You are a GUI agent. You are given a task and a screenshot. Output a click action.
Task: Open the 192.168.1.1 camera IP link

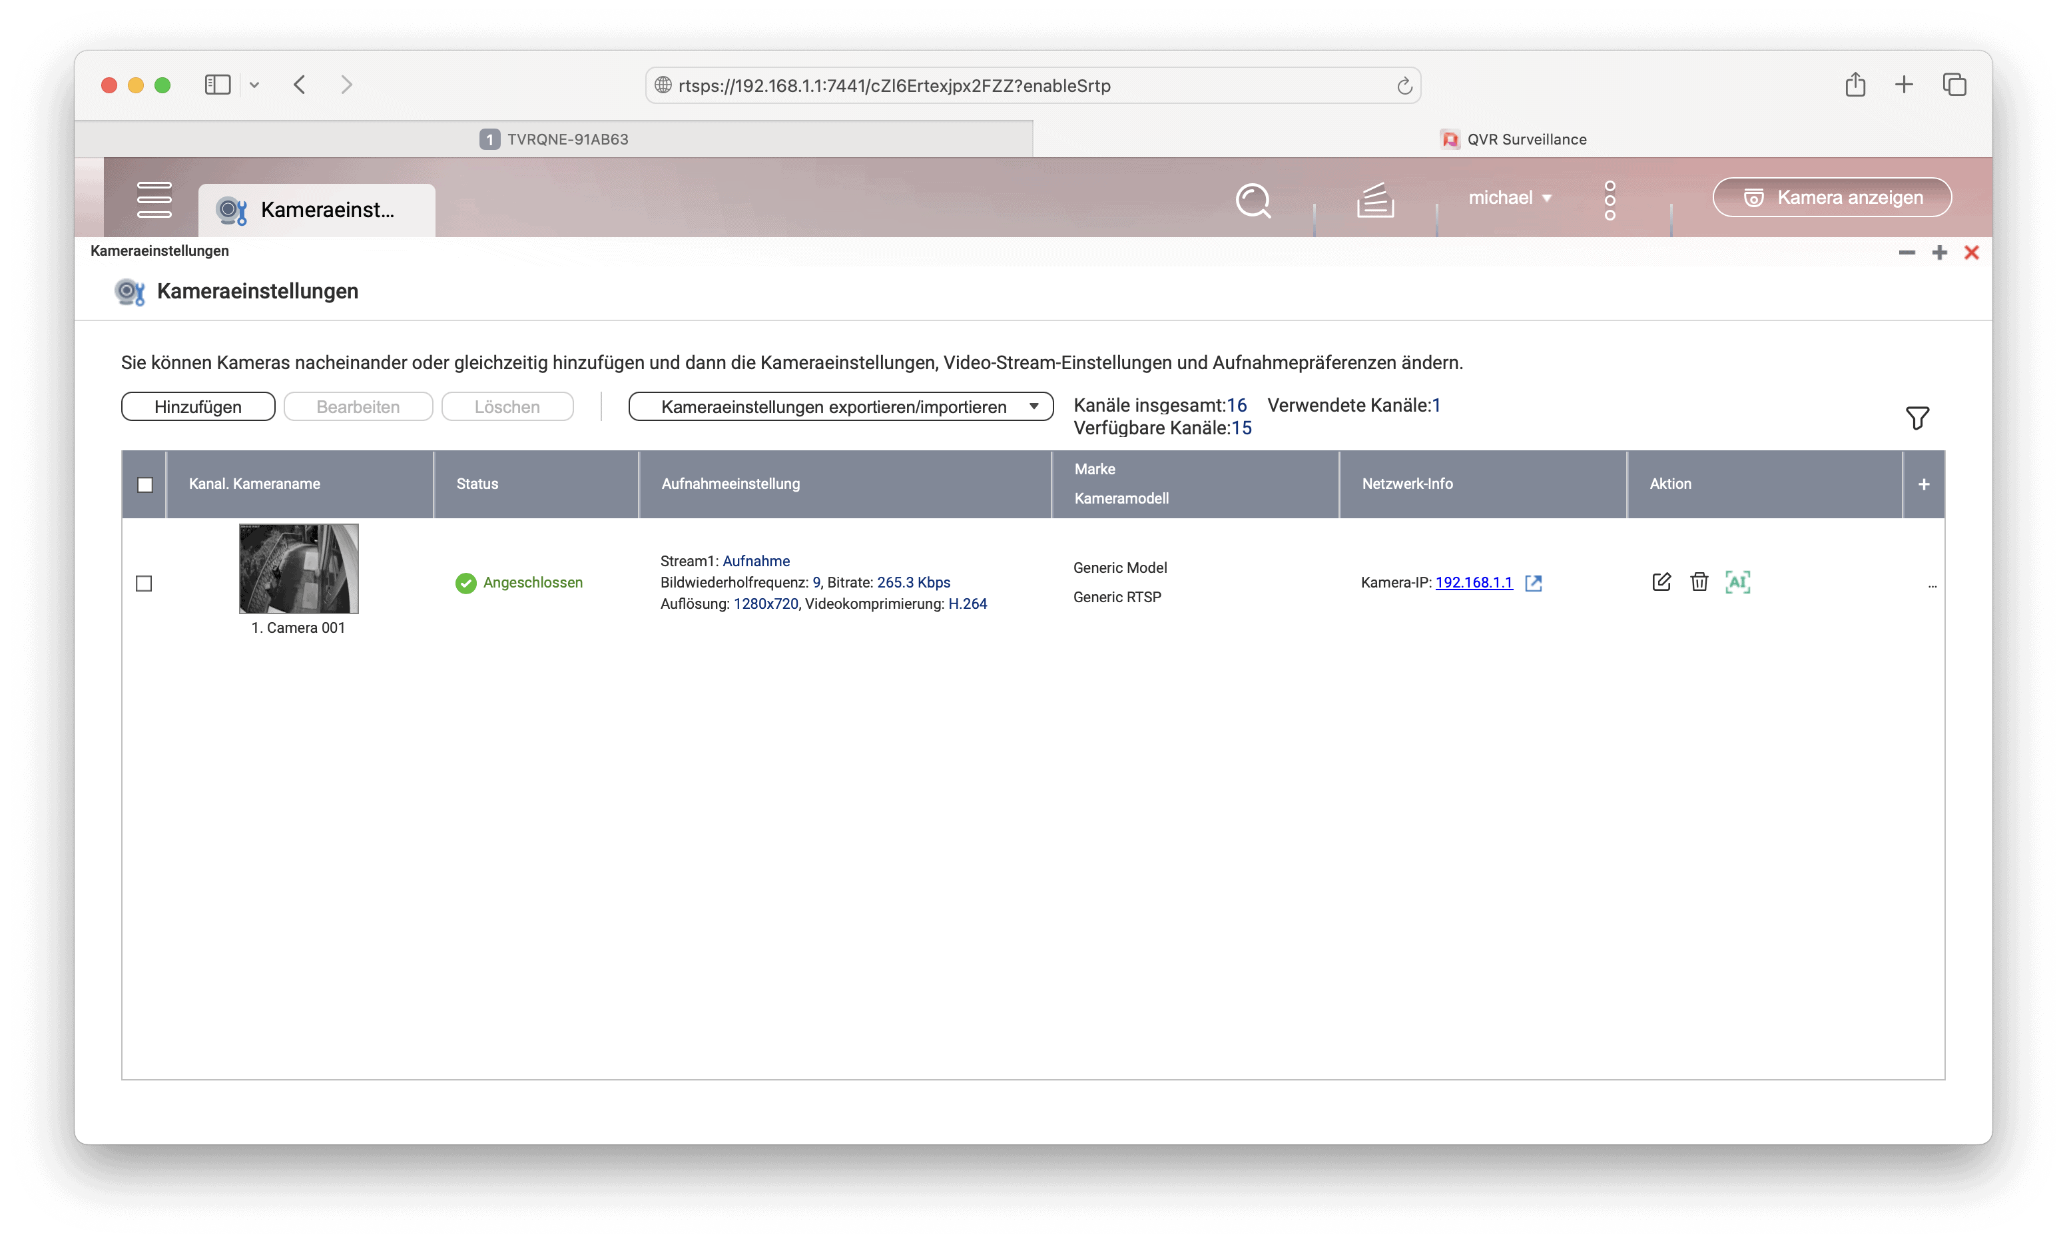tap(1474, 583)
